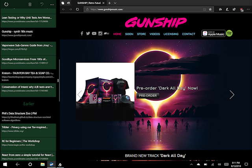Image resolution: width=252 pixels, height=168 pixels.
Task: Click the sidebar vertical scrollbar
Action: coord(59,80)
